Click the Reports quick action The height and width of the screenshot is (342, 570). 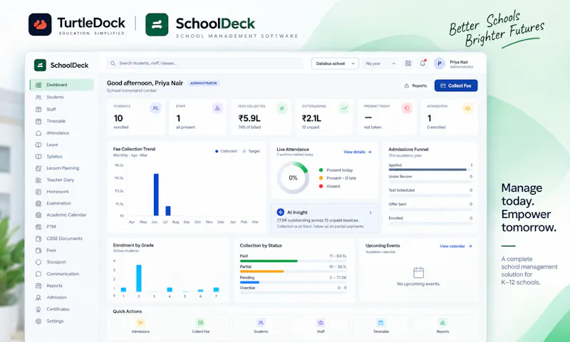(x=442, y=326)
